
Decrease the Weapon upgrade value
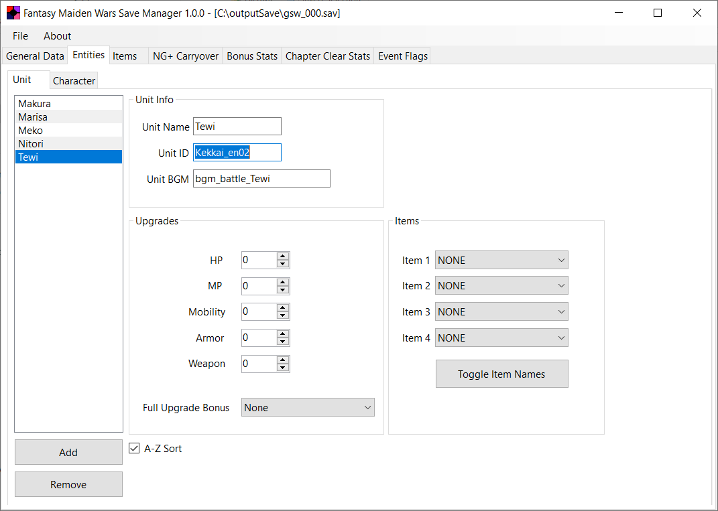coord(283,368)
